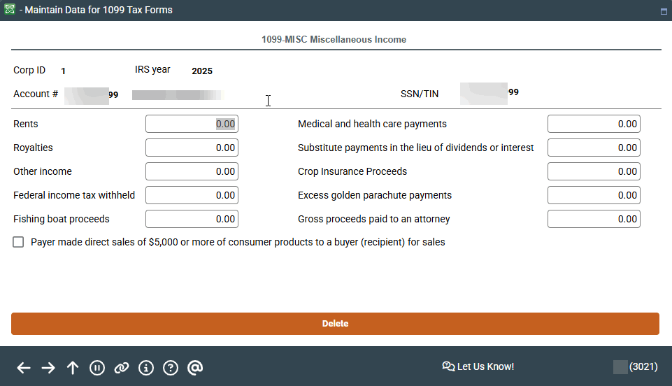672x386 pixels.
Task: Click the Rents amount field
Action: [x=192, y=124]
